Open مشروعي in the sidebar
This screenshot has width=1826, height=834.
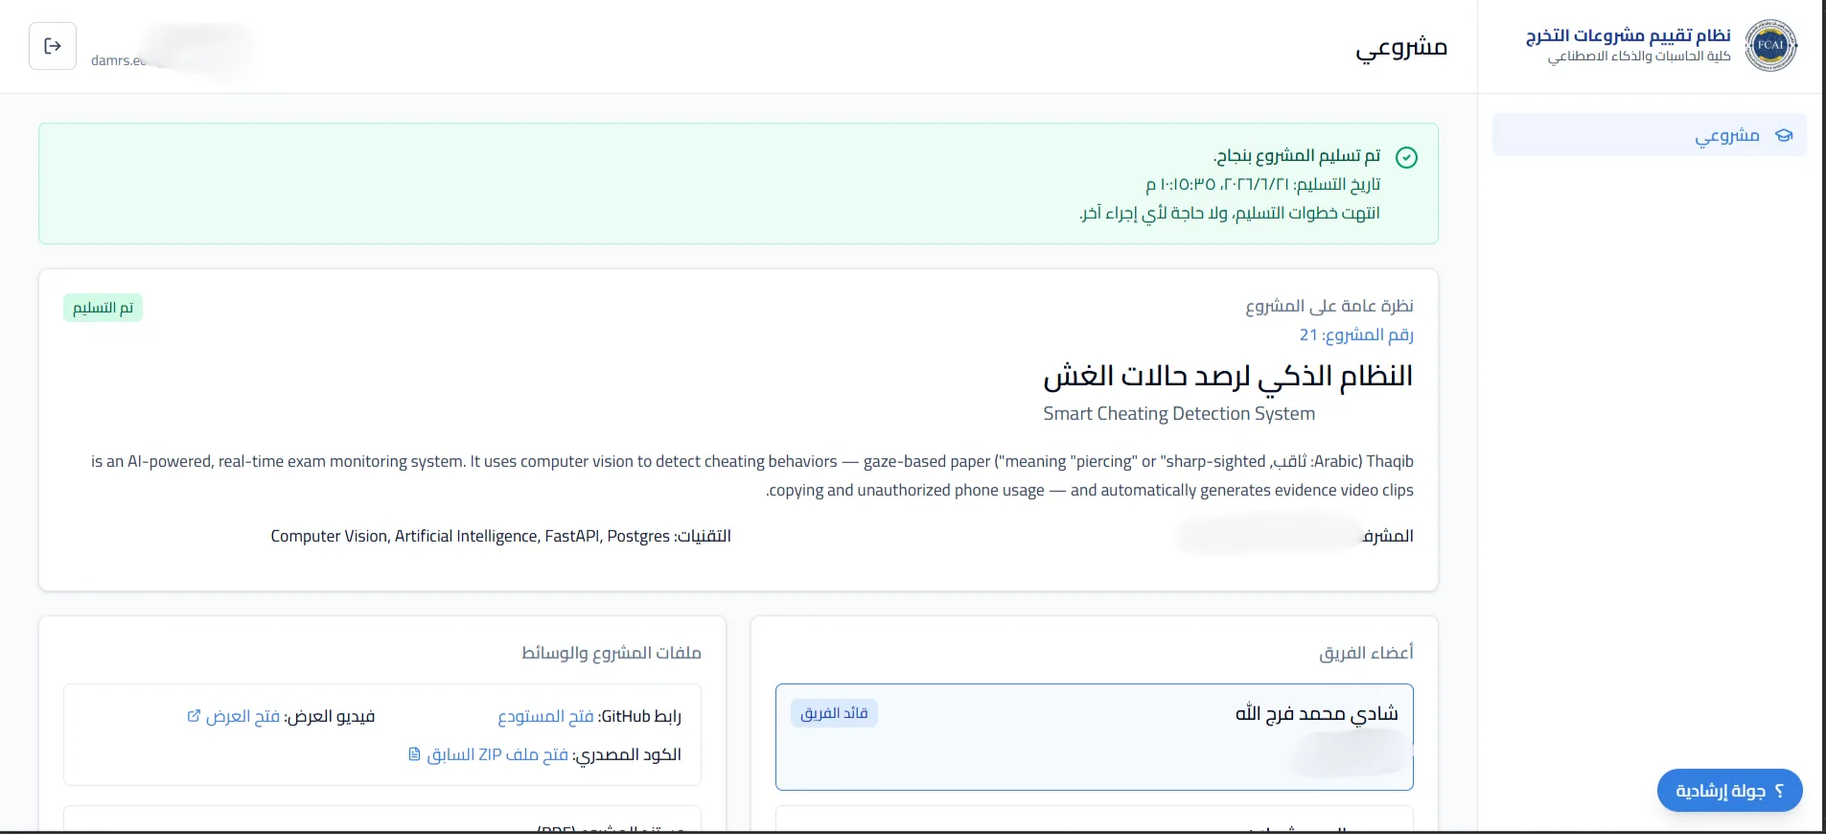[1650, 135]
